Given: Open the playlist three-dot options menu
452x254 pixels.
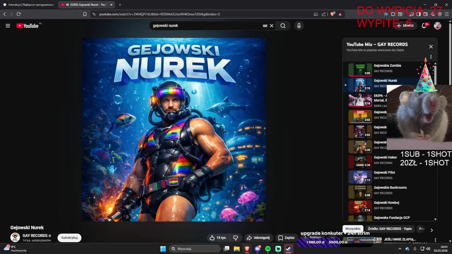Looking at the screenshot, I should [x=431, y=57].
